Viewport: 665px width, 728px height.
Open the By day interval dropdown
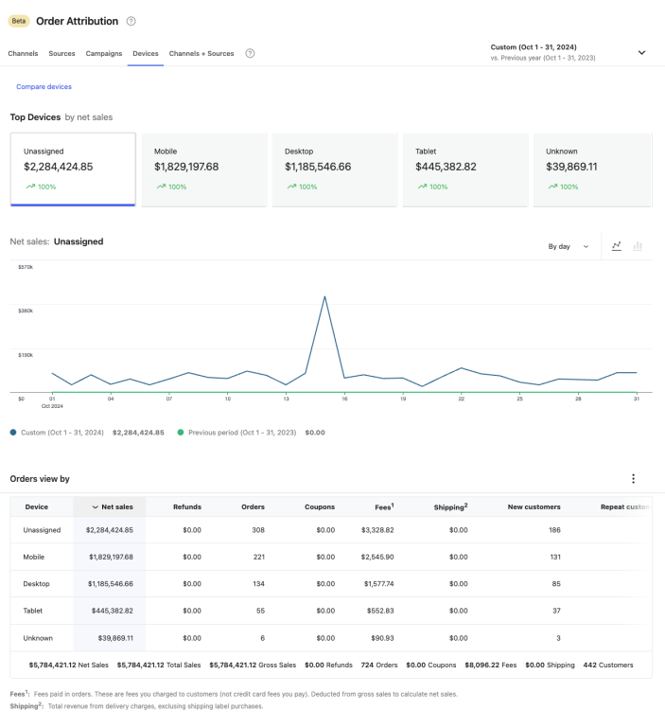(568, 246)
